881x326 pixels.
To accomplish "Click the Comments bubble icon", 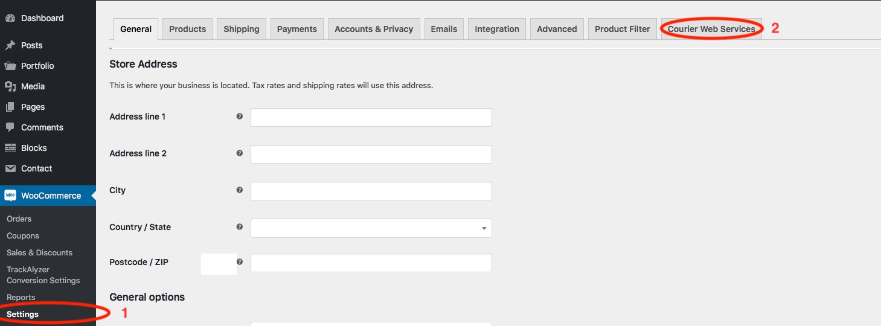I will (10, 127).
